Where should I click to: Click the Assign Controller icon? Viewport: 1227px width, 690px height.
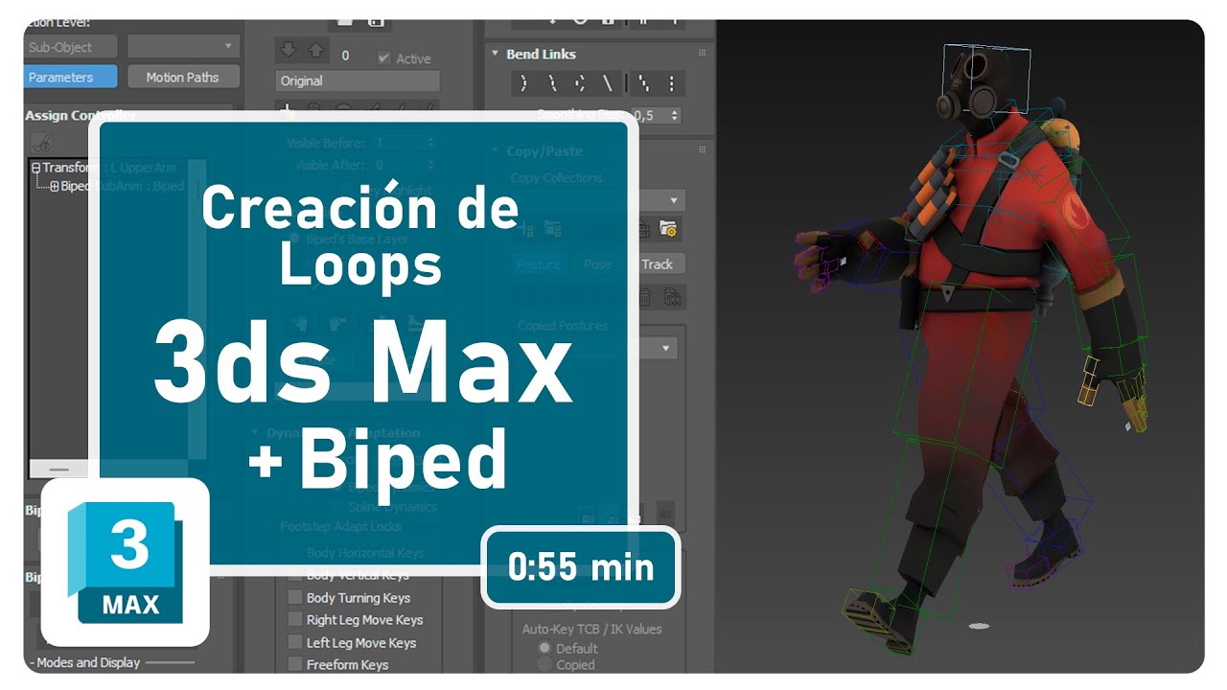pos(41,143)
